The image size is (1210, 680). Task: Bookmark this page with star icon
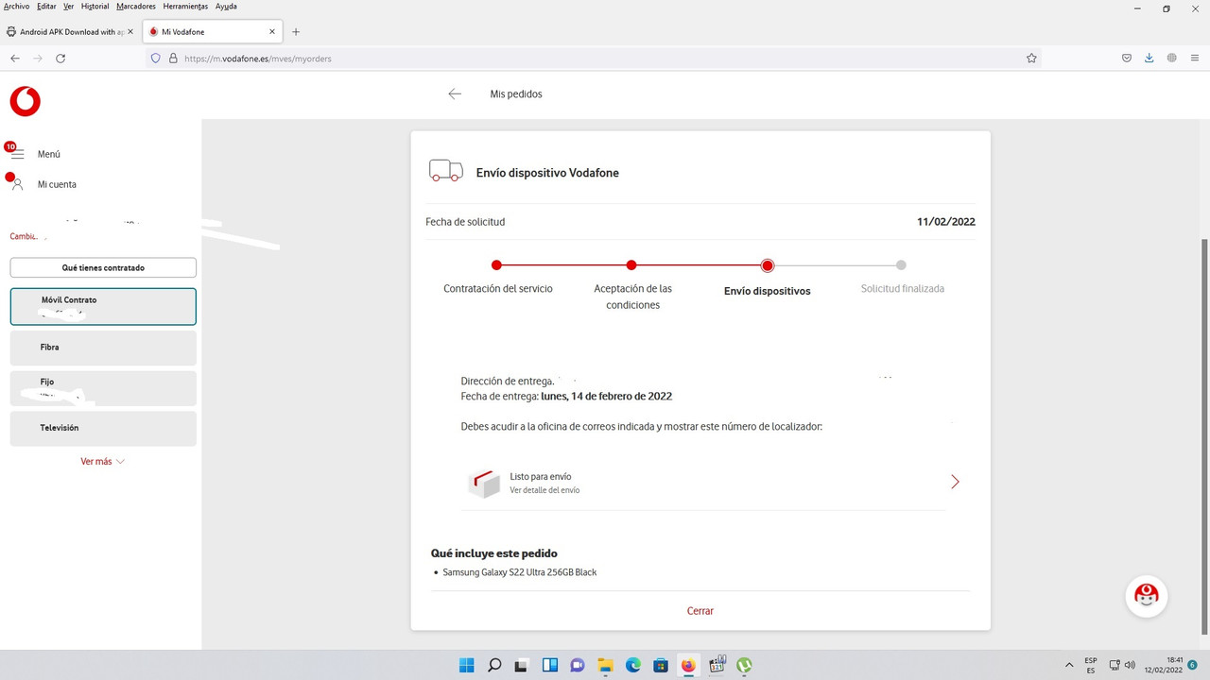pyautogui.click(x=1031, y=58)
